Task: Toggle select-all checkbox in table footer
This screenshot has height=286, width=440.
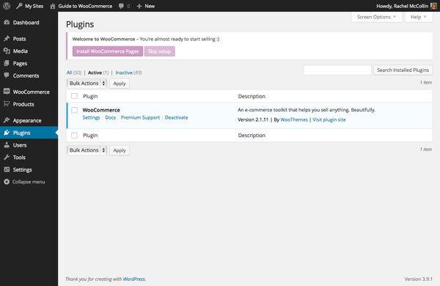Action: 74,136
